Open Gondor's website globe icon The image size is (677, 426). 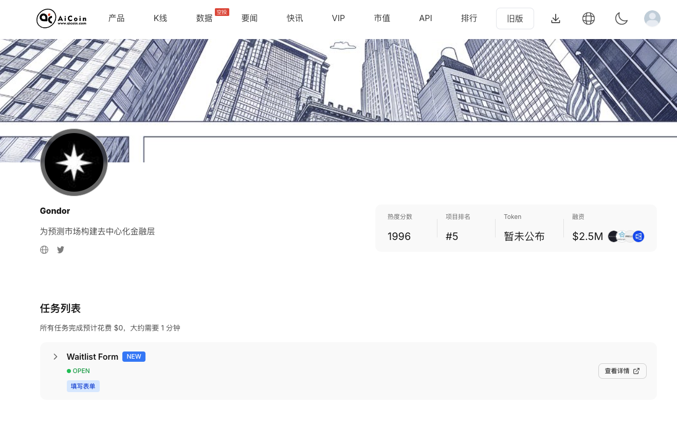(44, 250)
